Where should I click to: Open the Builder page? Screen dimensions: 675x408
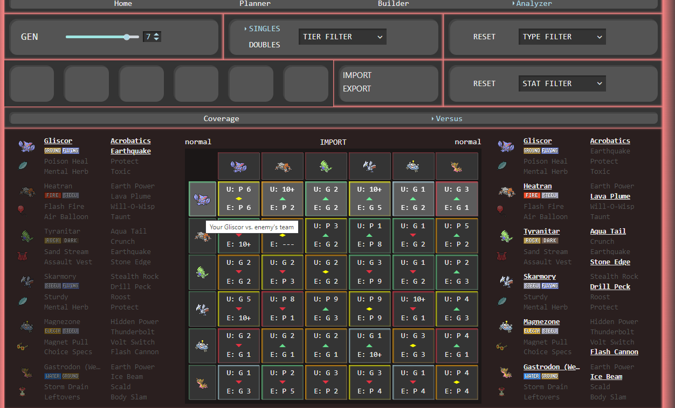point(393,4)
